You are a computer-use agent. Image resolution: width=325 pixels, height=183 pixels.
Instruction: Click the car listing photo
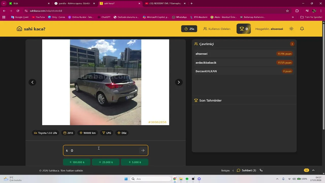click(106, 82)
